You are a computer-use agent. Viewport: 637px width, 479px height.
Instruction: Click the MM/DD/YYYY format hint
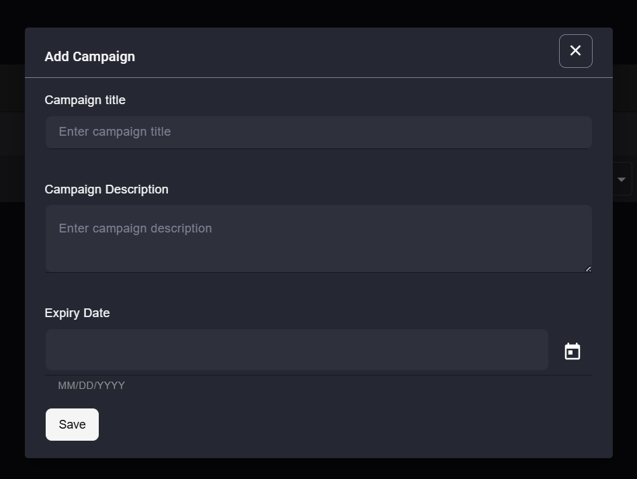[x=91, y=386]
